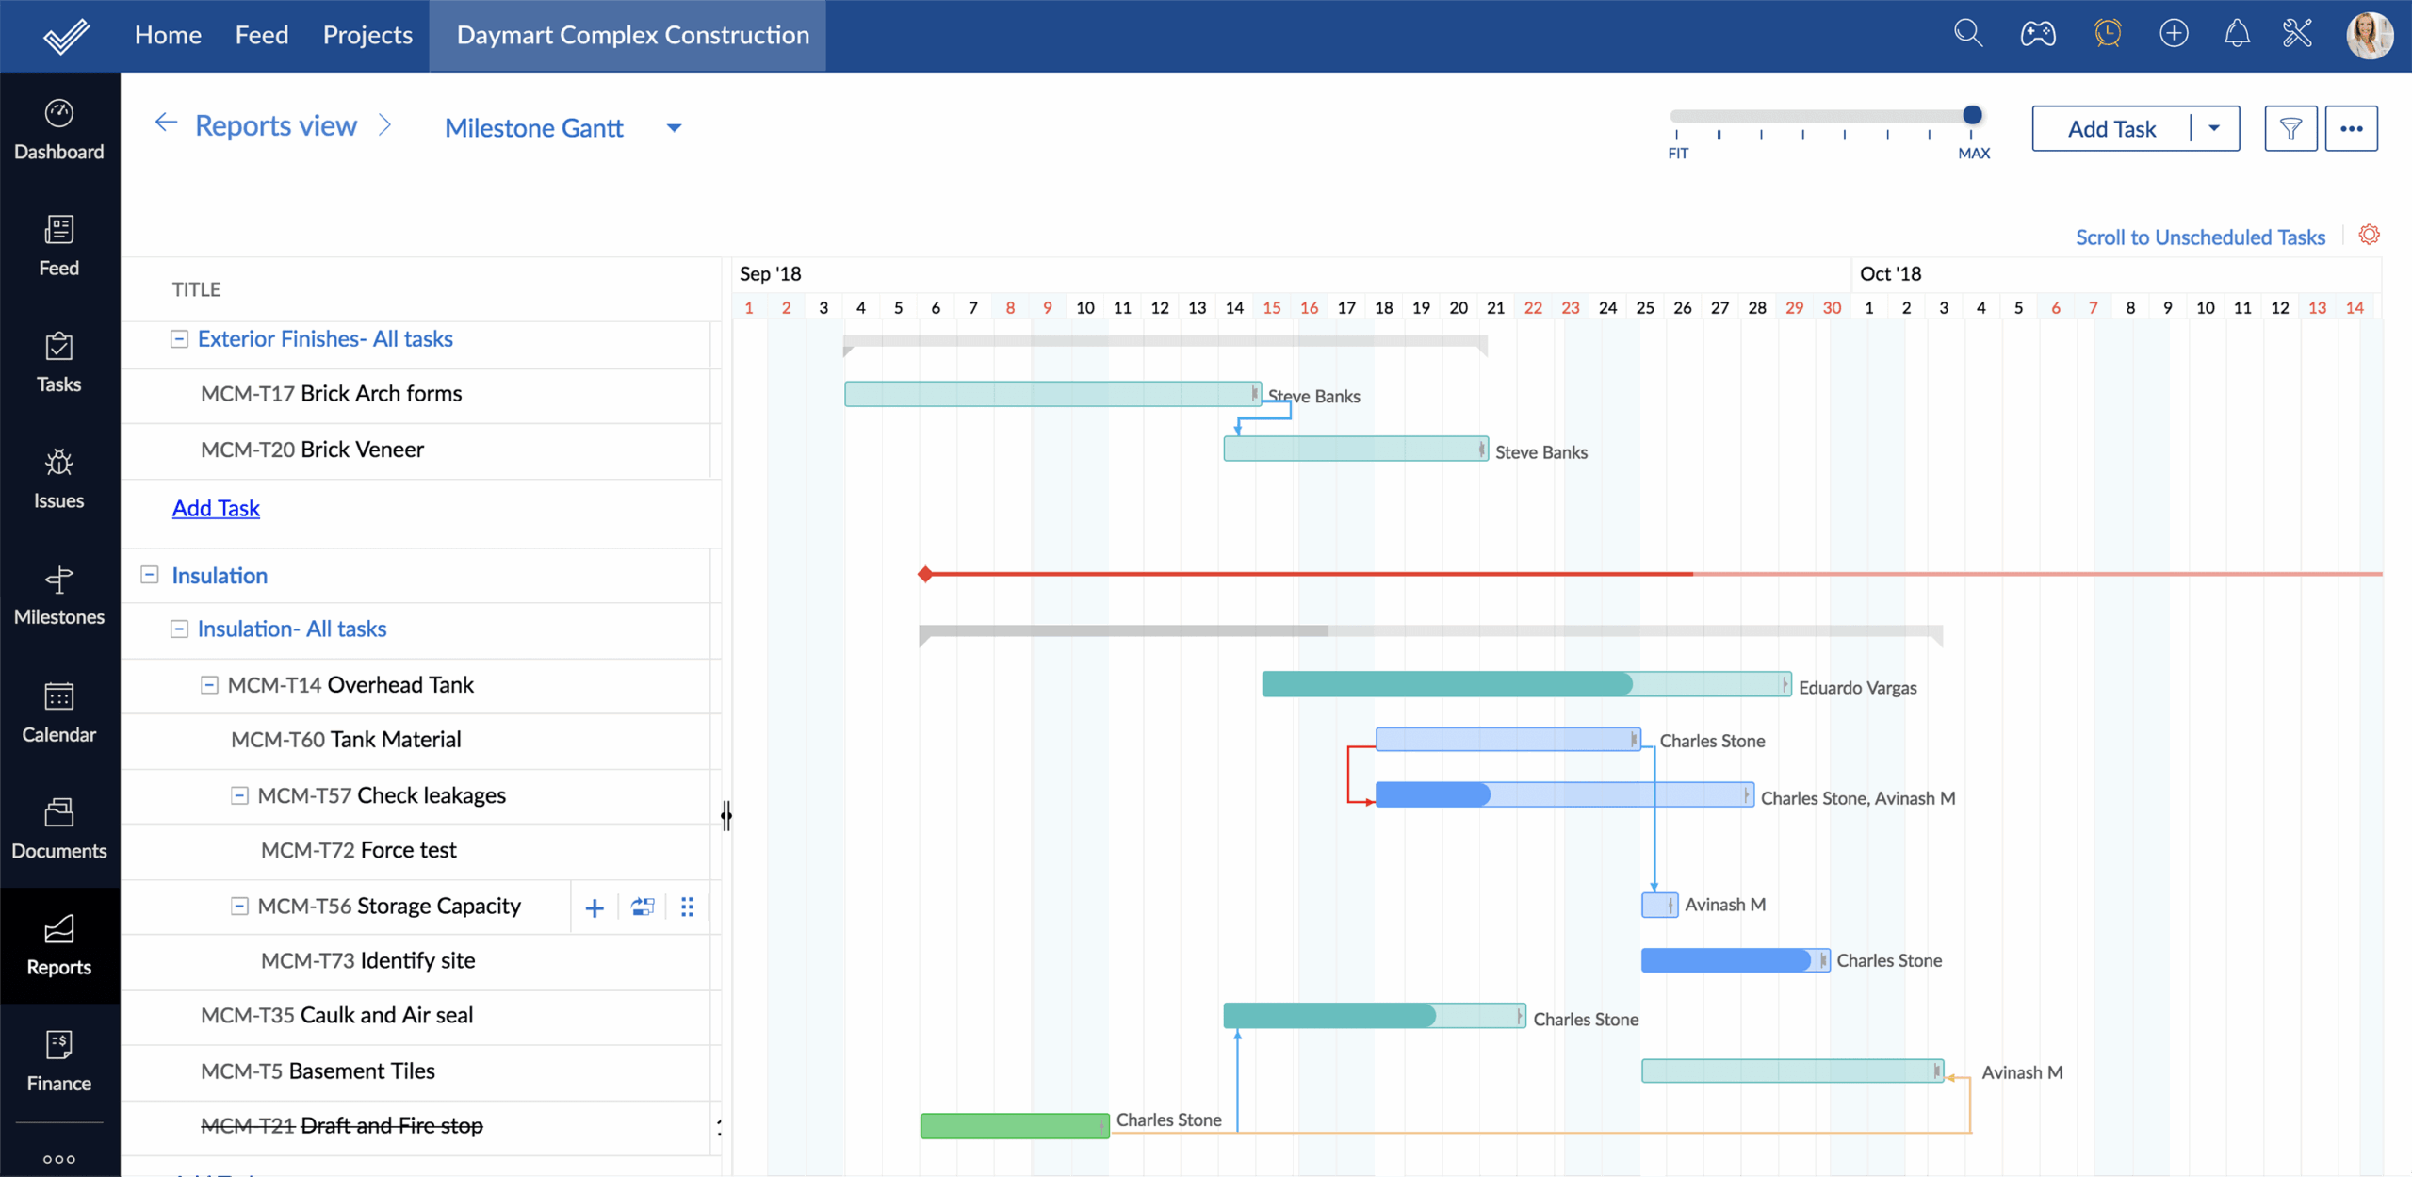Open the search icon in top bar
Image resolution: width=2412 pixels, height=1177 pixels.
click(1967, 33)
